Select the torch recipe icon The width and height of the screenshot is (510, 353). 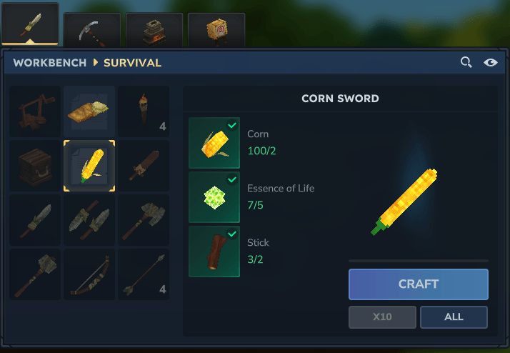click(x=144, y=111)
